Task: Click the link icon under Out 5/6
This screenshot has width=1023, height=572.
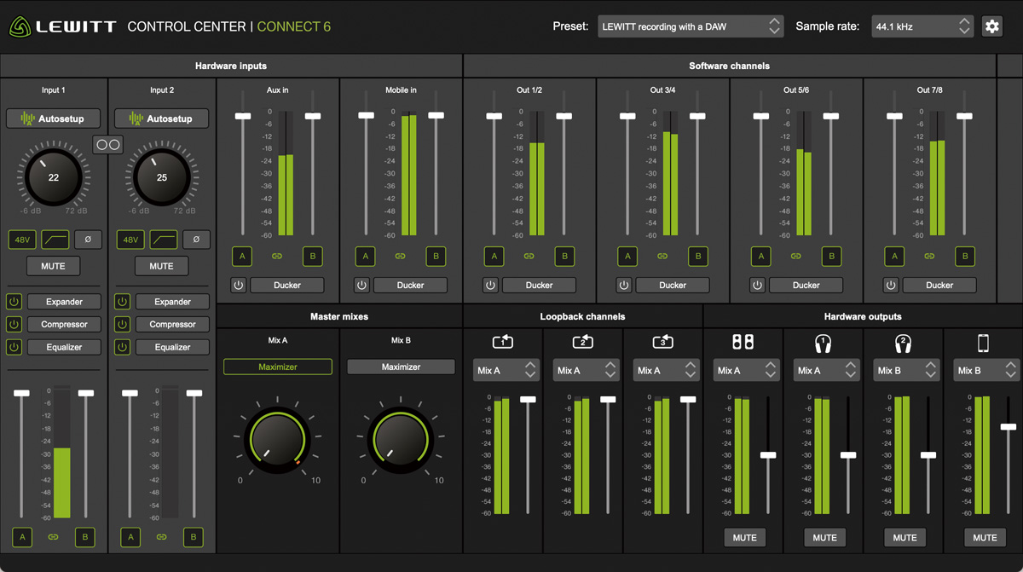Action: click(795, 256)
